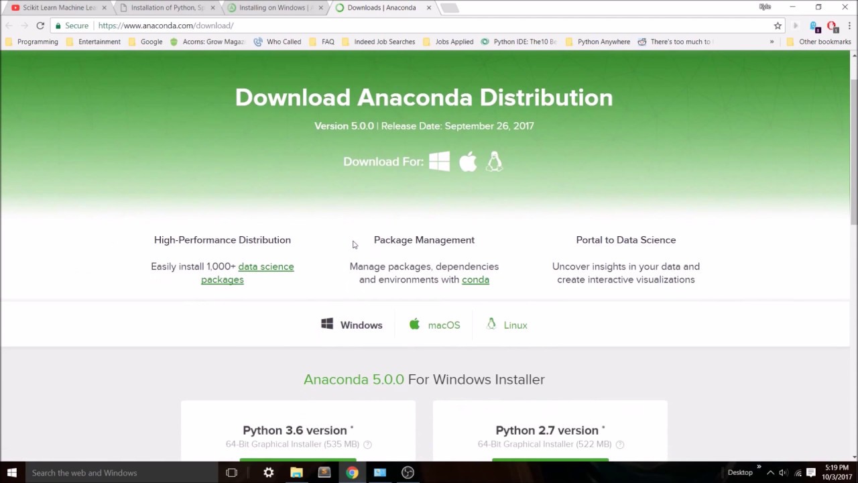Viewport: 858px width, 483px height.
Task: Open the Google bookmarks folder
Action: point(145,42)
